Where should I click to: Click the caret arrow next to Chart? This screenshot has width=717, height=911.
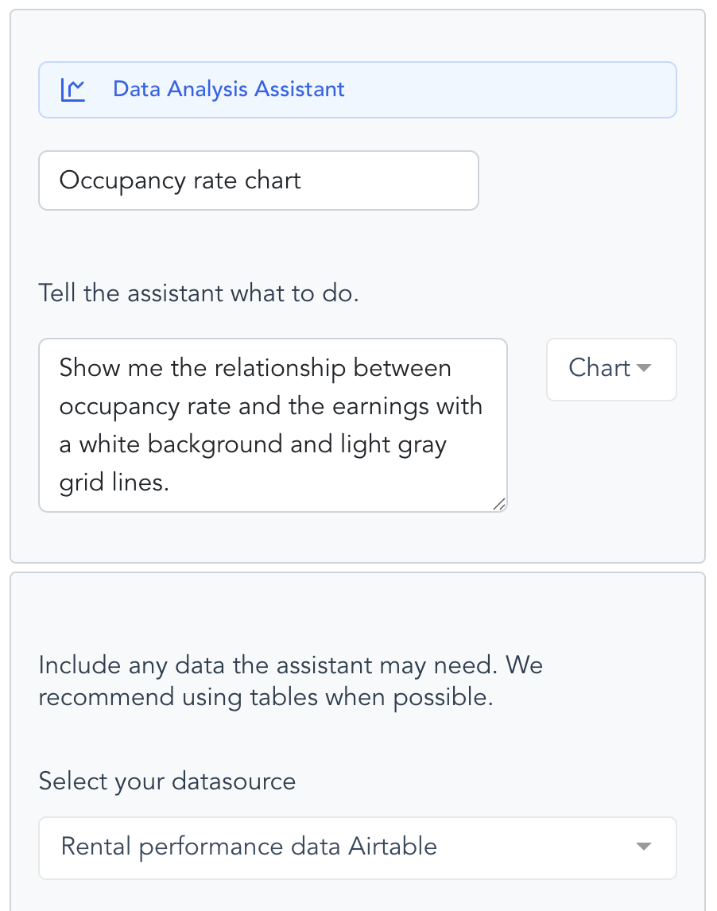(x=644, y=368)
